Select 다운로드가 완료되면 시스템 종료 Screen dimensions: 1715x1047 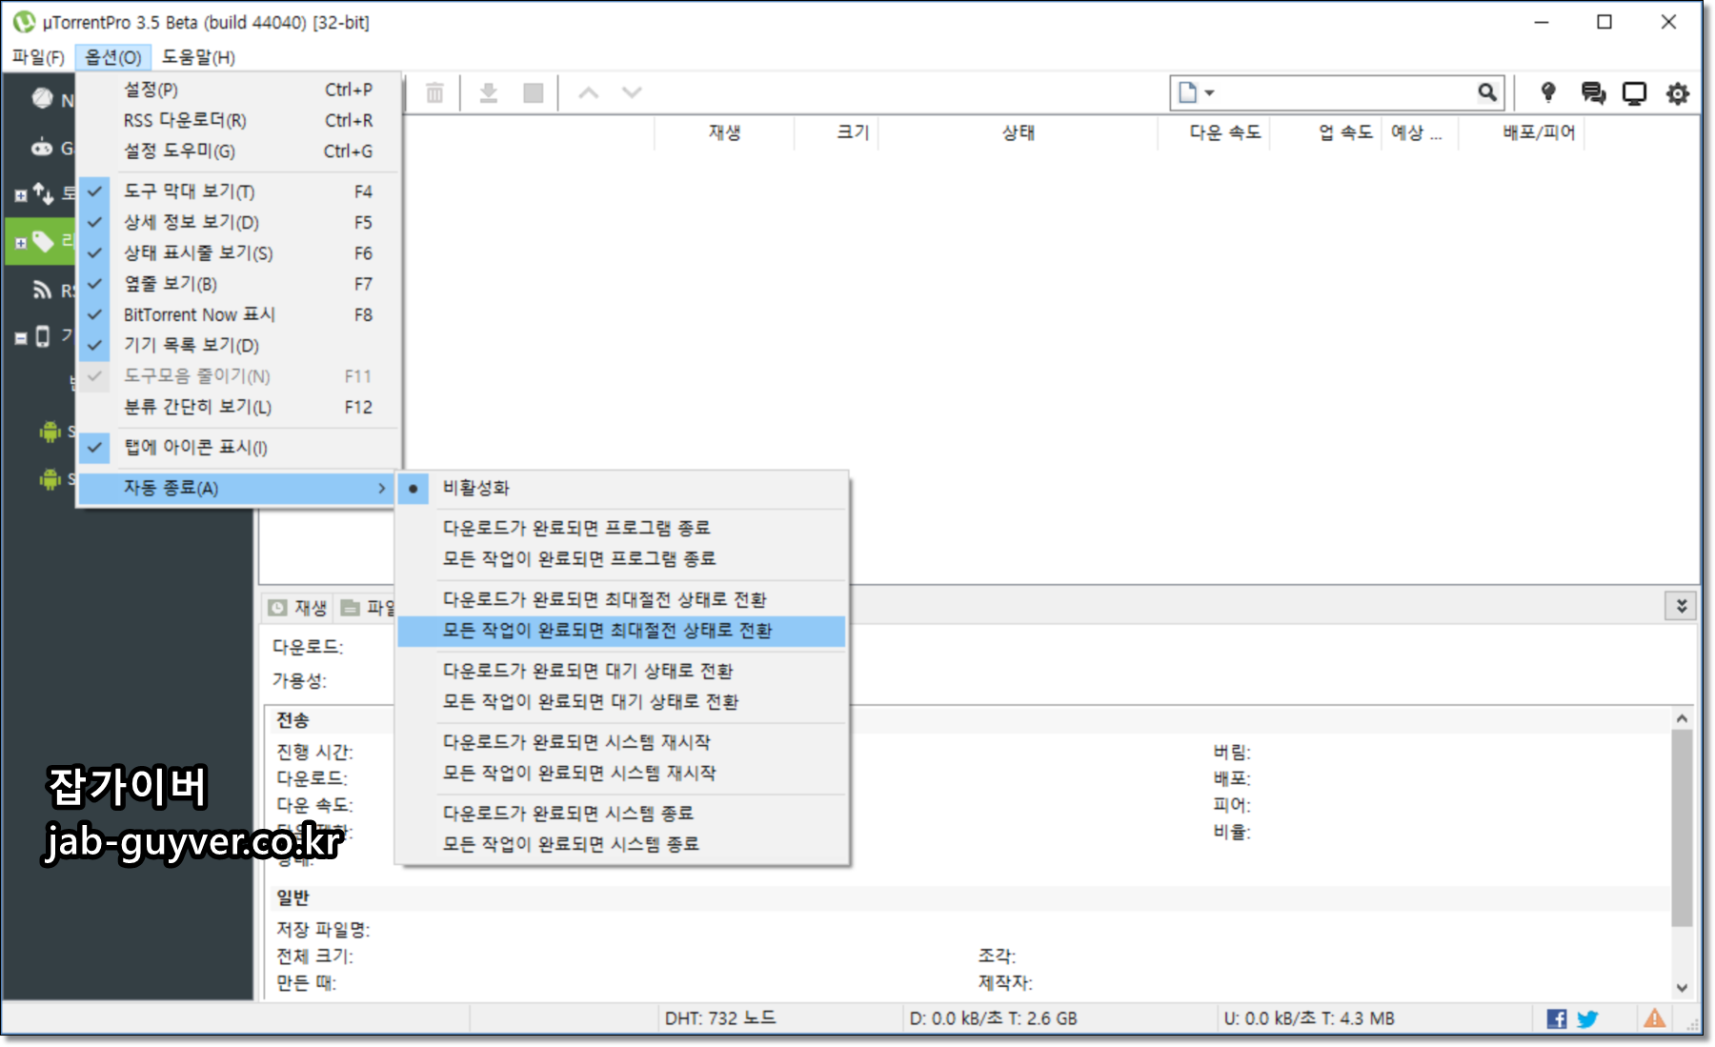coord(621,814)
